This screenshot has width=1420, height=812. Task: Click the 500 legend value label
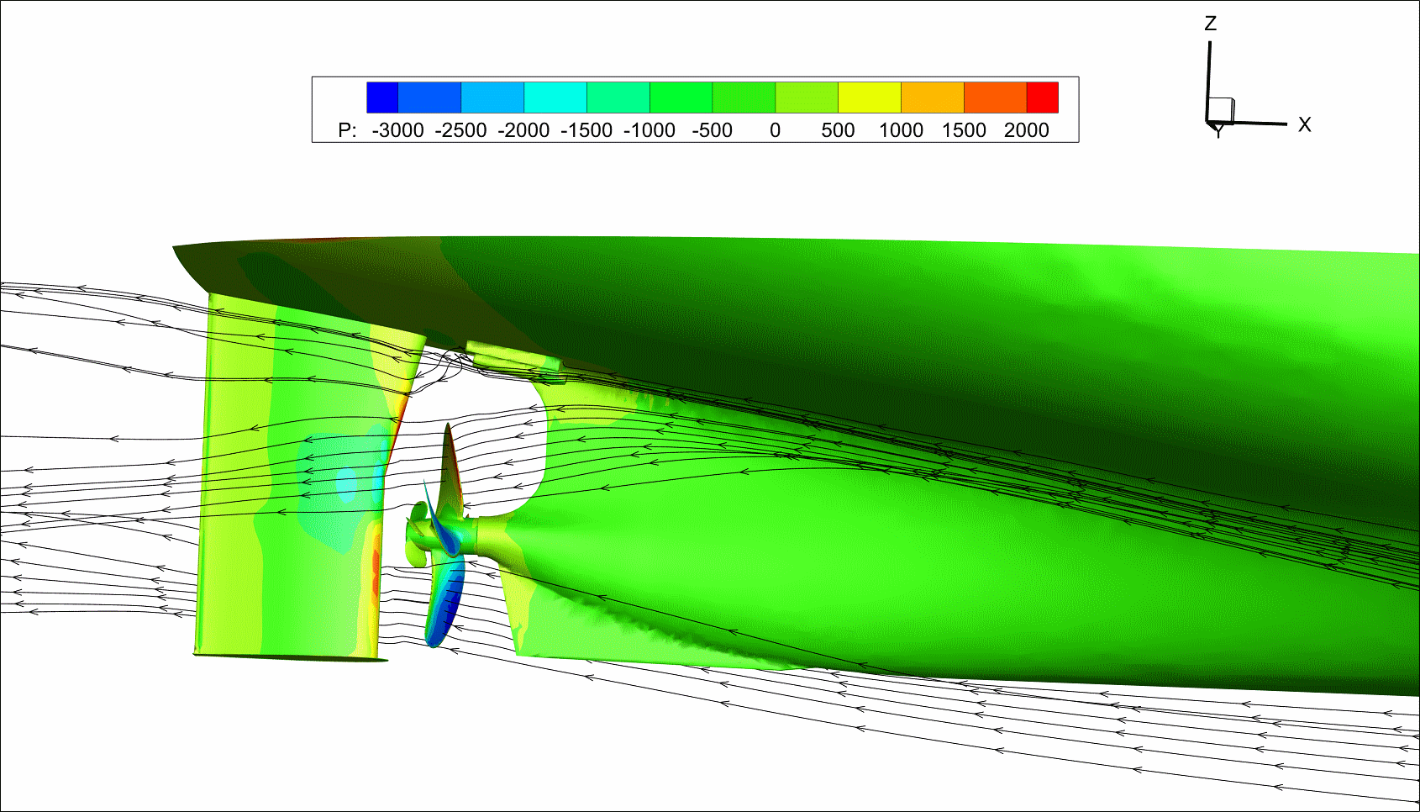(838, 130)
